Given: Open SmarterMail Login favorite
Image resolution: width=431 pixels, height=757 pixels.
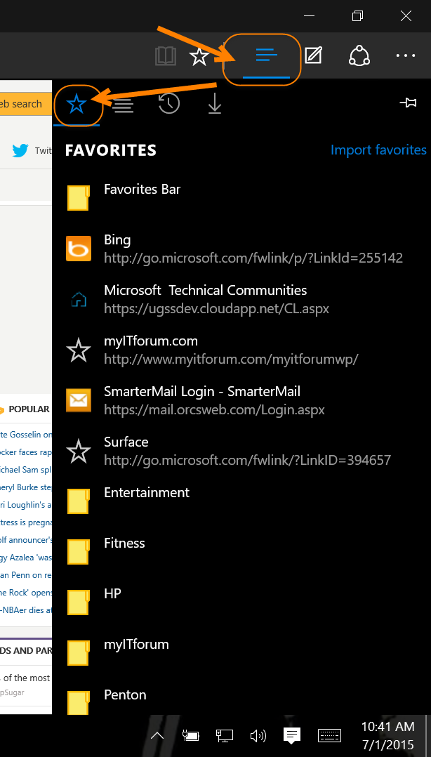Looking at the screenshot, I should [x=202, y=392].
